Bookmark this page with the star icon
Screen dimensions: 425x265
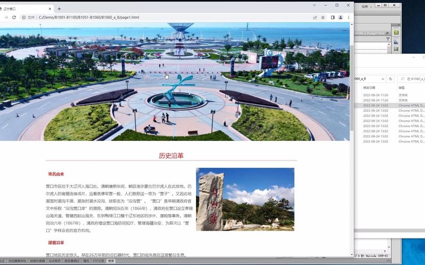323,17
